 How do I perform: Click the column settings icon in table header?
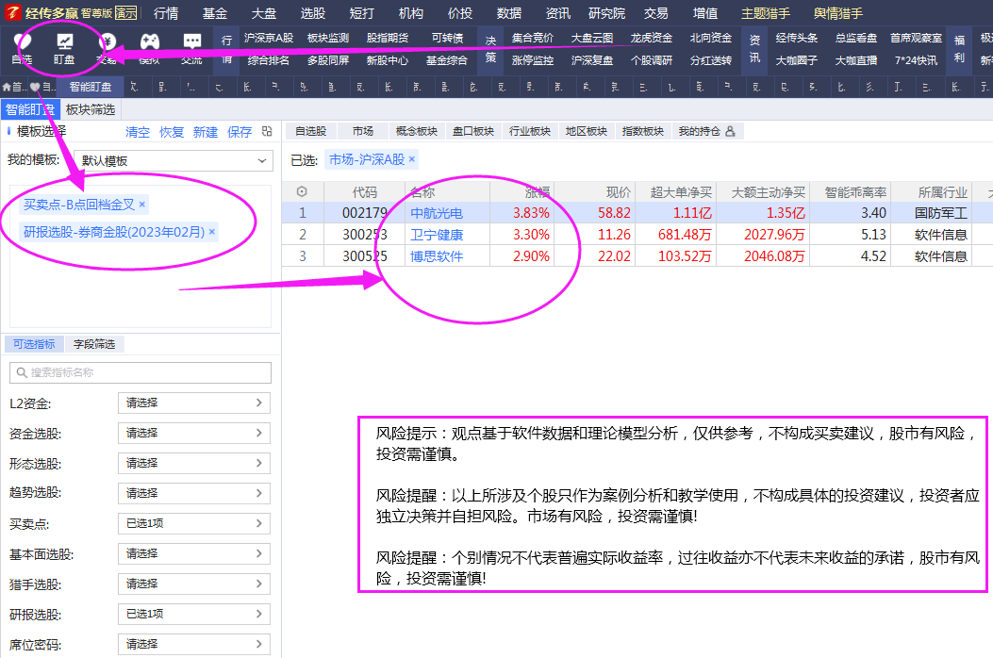pyautogui.click(x=302, y=191)
